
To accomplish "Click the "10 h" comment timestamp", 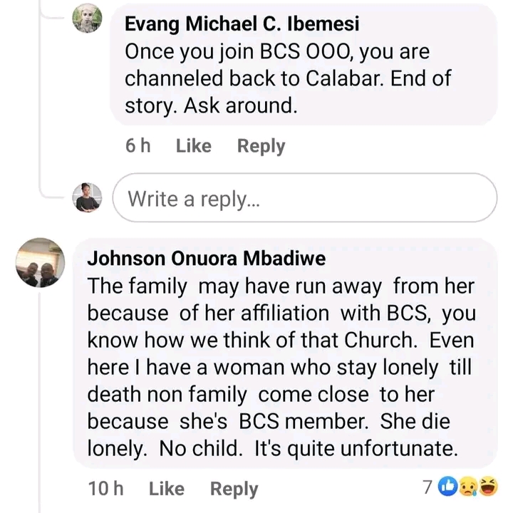I will point(105,489).
